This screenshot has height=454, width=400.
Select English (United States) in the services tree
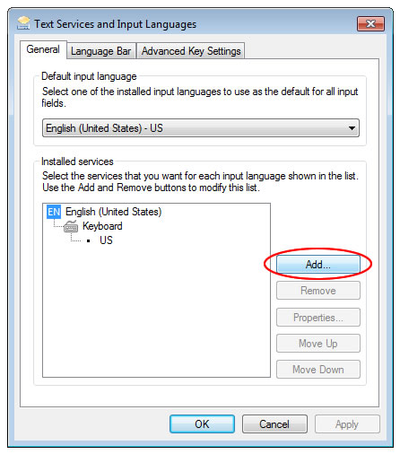point(113,212)
